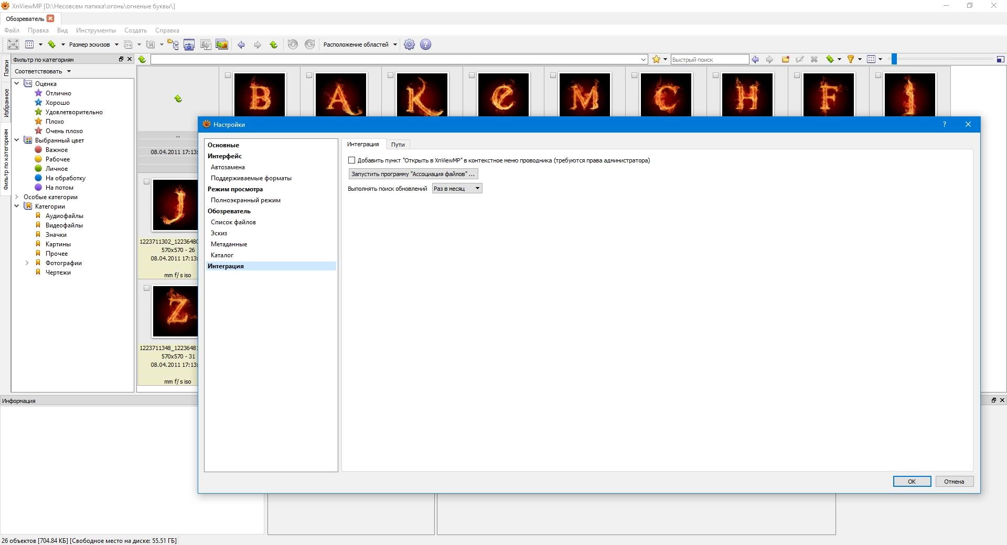The image size is (1007, 545).
Task: Click the Settings dialog question mark help
Action: (945, 124)
